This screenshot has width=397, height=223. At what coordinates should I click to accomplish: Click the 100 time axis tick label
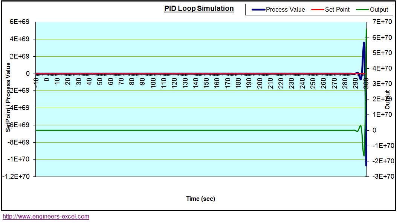pyautogui.click(x=153, y=83)
